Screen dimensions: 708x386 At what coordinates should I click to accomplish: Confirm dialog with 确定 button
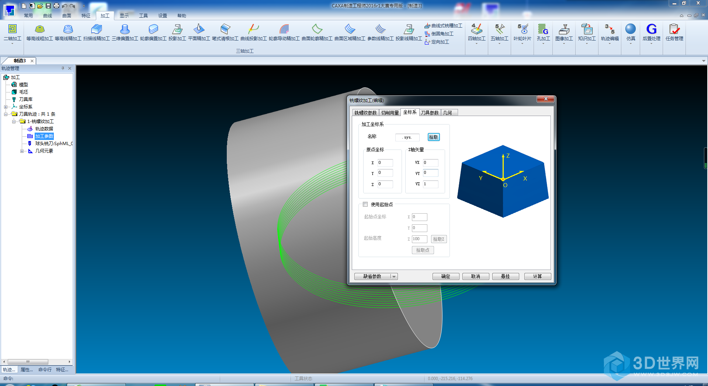(x=446, y=277)
